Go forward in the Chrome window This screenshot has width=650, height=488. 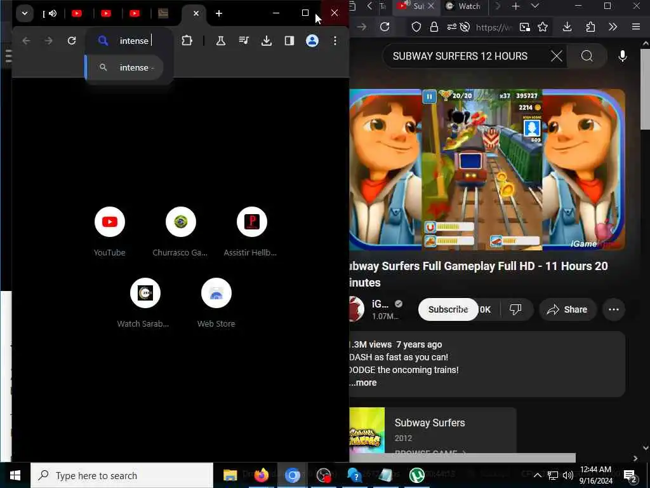coord(48,41)
